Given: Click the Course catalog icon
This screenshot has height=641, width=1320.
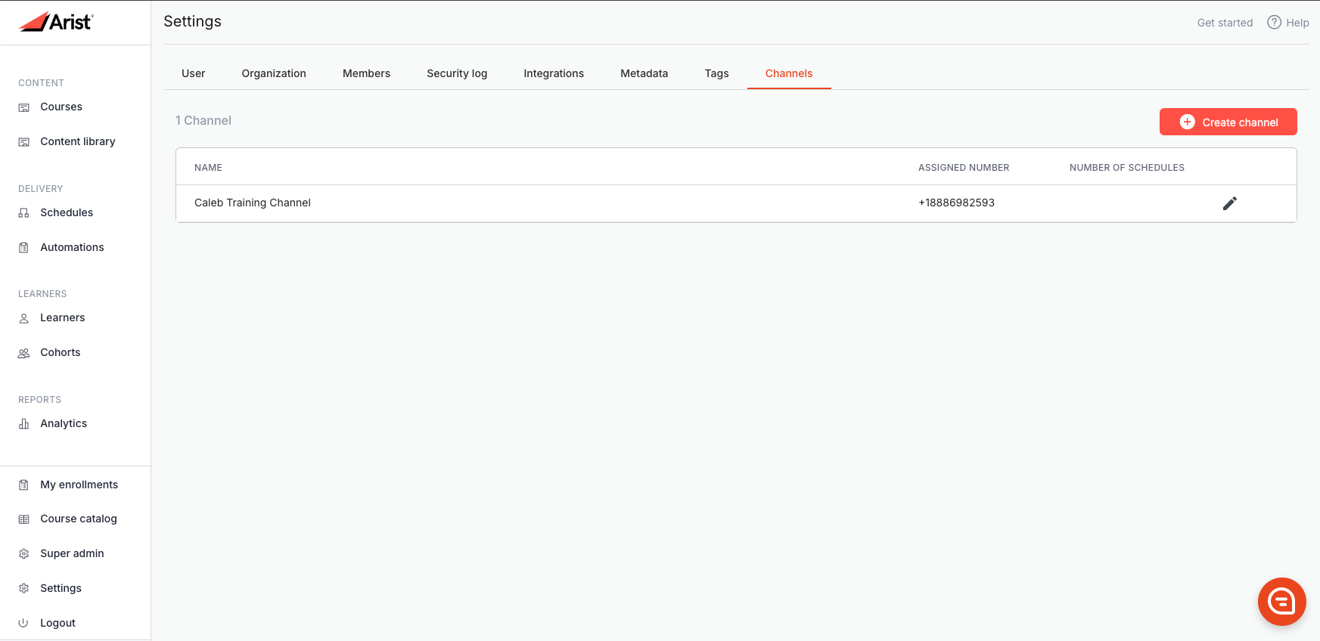Looking at the screenshot, I should tap(24, 519).
